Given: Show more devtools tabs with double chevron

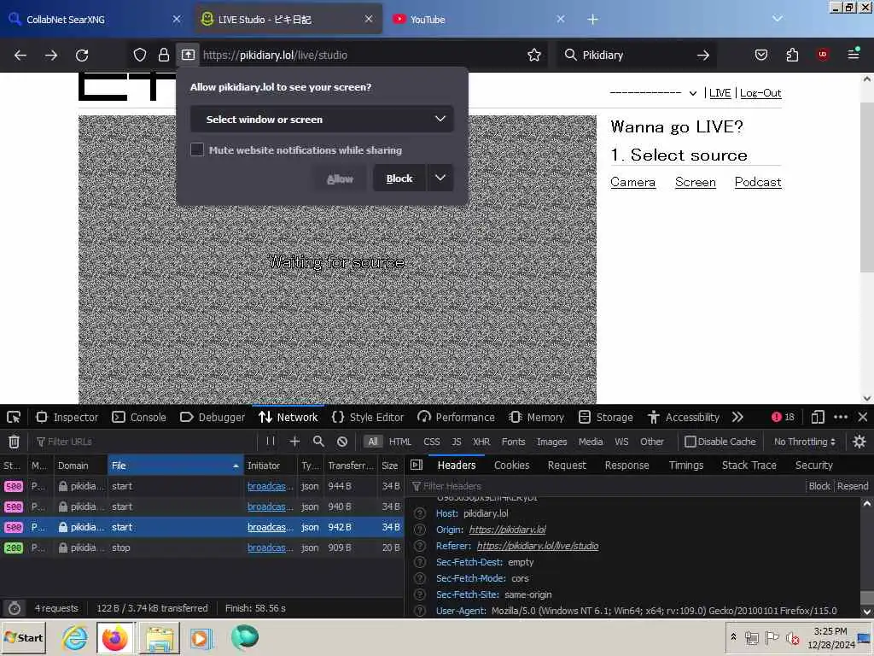Looking at the screenshot, I should pos(737,417).
